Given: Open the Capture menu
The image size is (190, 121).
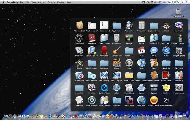Looking at the screenshot, I should tap(51, 2).
